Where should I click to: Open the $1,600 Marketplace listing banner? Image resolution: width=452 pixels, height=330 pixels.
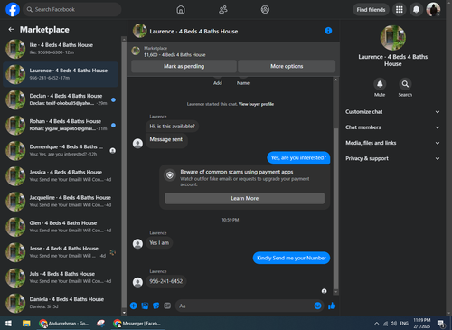coord(233,52)
